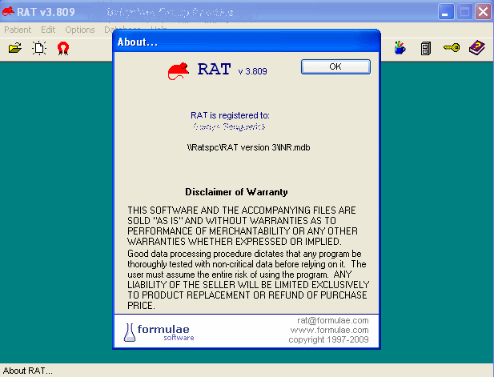Dismiss the About dialog with OK
This screenshot has height=377, width=494.
[335, 66]
